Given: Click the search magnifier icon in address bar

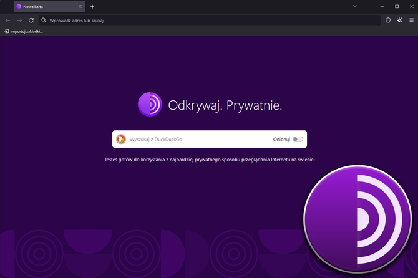Looking at the screenshot, I should tap(44, 20).
